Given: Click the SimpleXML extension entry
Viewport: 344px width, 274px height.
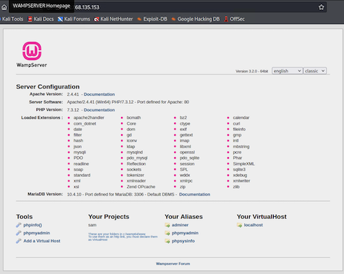Looking at the screenshot, I should tap(244, 164).
